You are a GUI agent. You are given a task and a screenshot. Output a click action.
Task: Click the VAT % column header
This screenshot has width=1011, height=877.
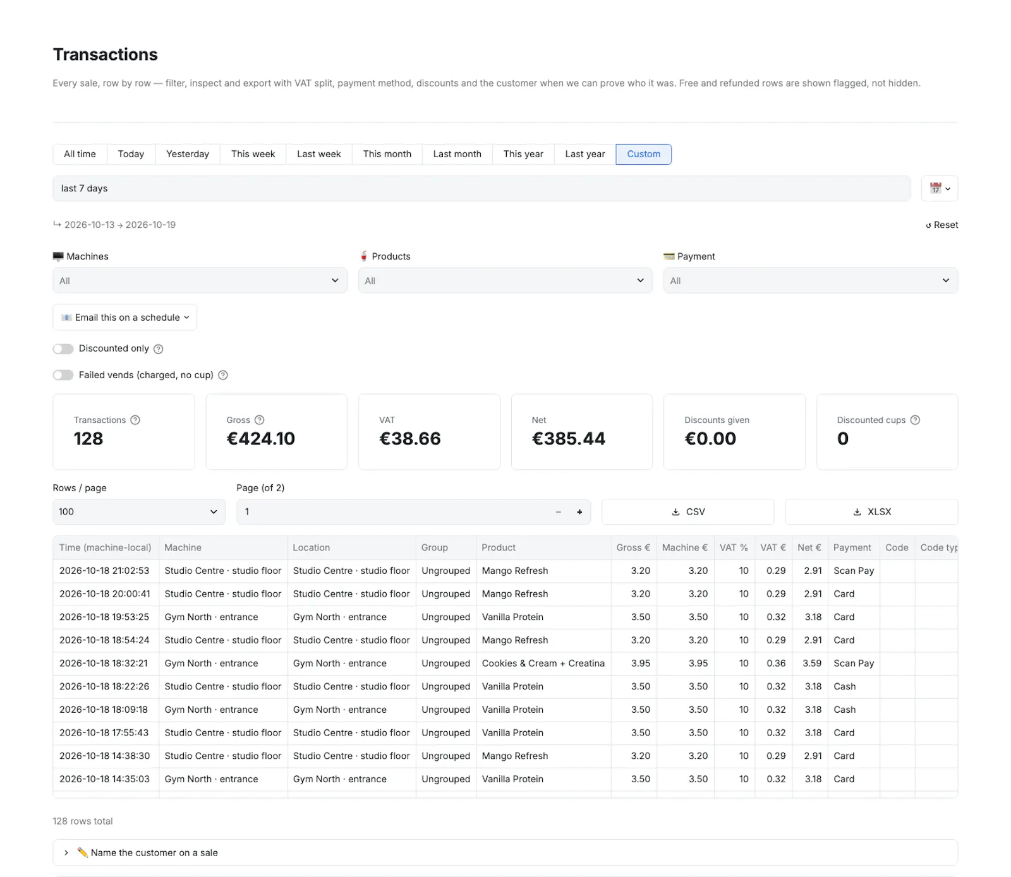(x=734, y=547)
